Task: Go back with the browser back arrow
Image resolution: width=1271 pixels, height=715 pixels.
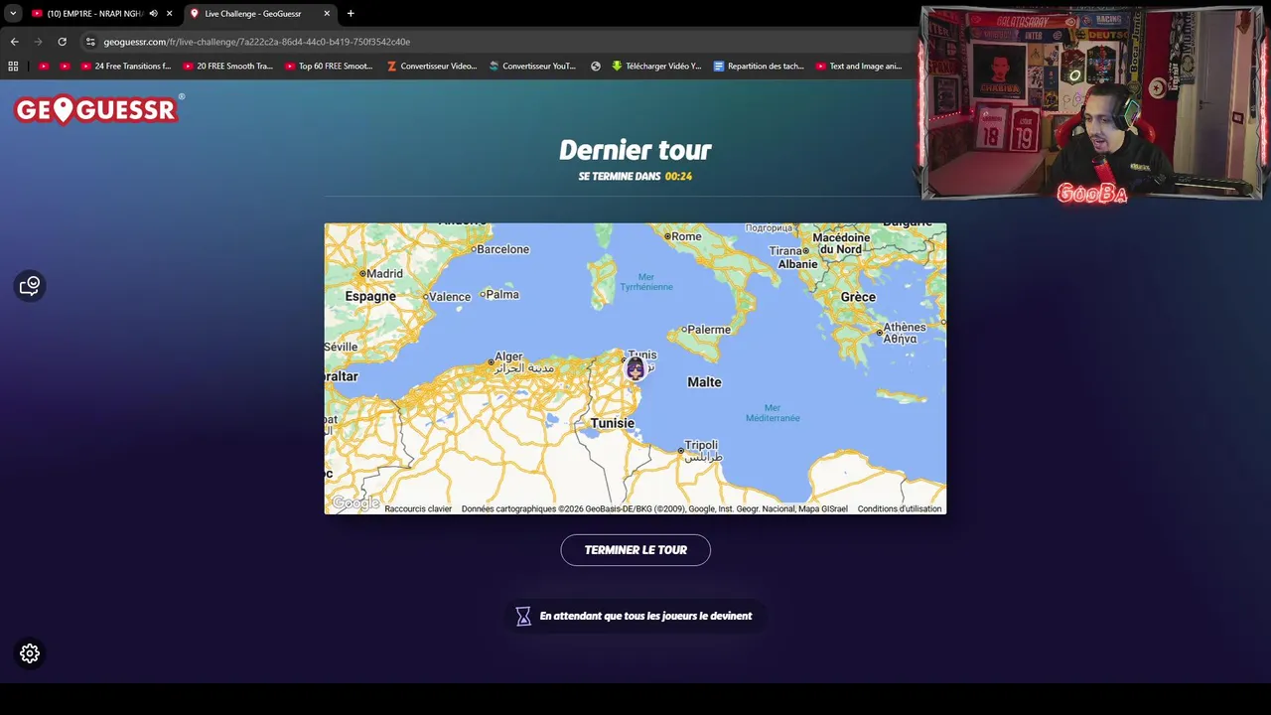Action: coord(14,42)
